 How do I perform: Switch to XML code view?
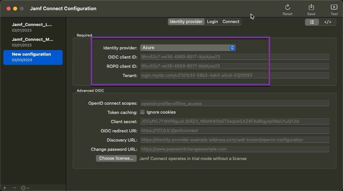328,22
